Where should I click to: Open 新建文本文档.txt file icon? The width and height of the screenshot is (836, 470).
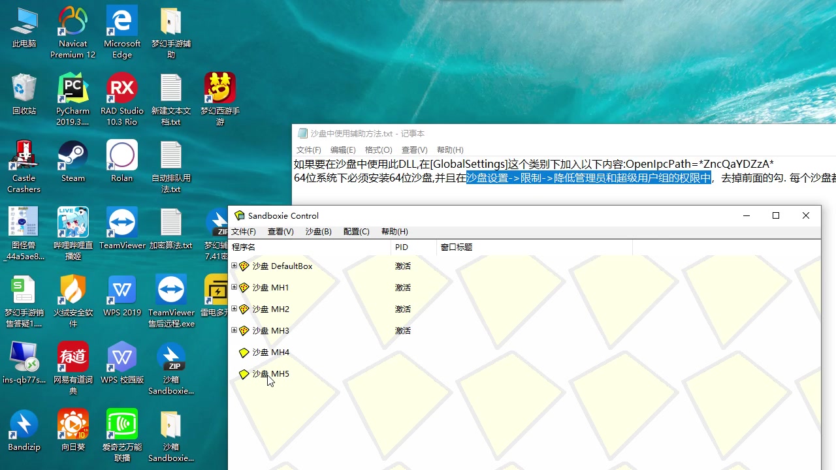click(171, 100)
